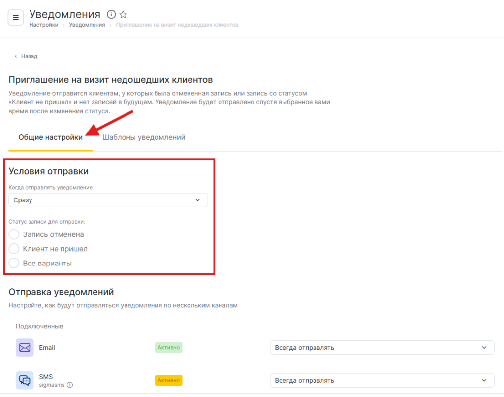Click the back chevron arrow icon
504x397 pixels.
[16, 56]
